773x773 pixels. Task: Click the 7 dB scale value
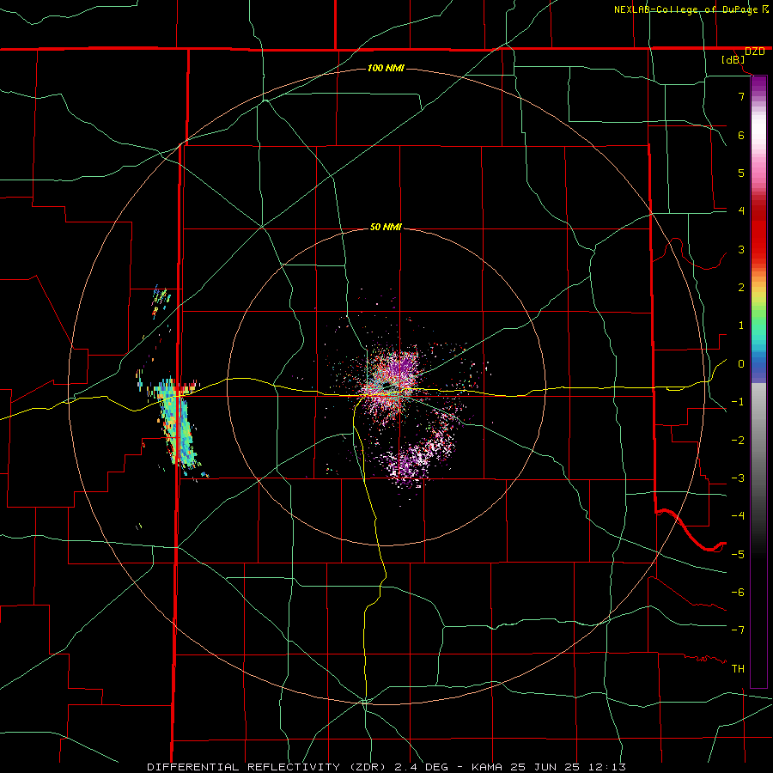click(x=741, y=96)
